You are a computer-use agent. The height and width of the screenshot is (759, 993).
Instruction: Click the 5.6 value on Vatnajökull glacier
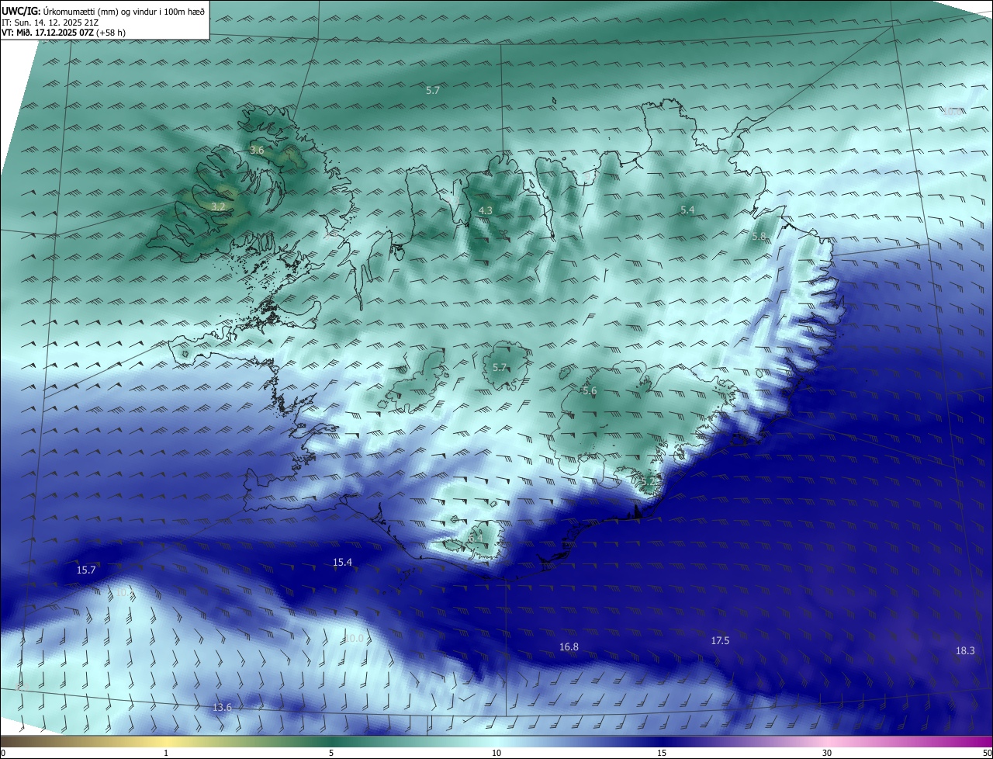[x=590, y=391]
